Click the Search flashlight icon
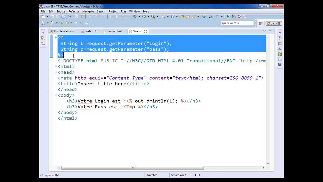This screenshot has width=323, height=182. coord(194,17)
